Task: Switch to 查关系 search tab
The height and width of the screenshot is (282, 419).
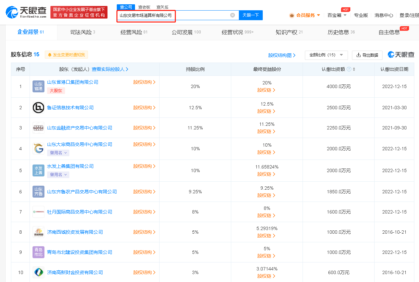Action: pos(163,7)
